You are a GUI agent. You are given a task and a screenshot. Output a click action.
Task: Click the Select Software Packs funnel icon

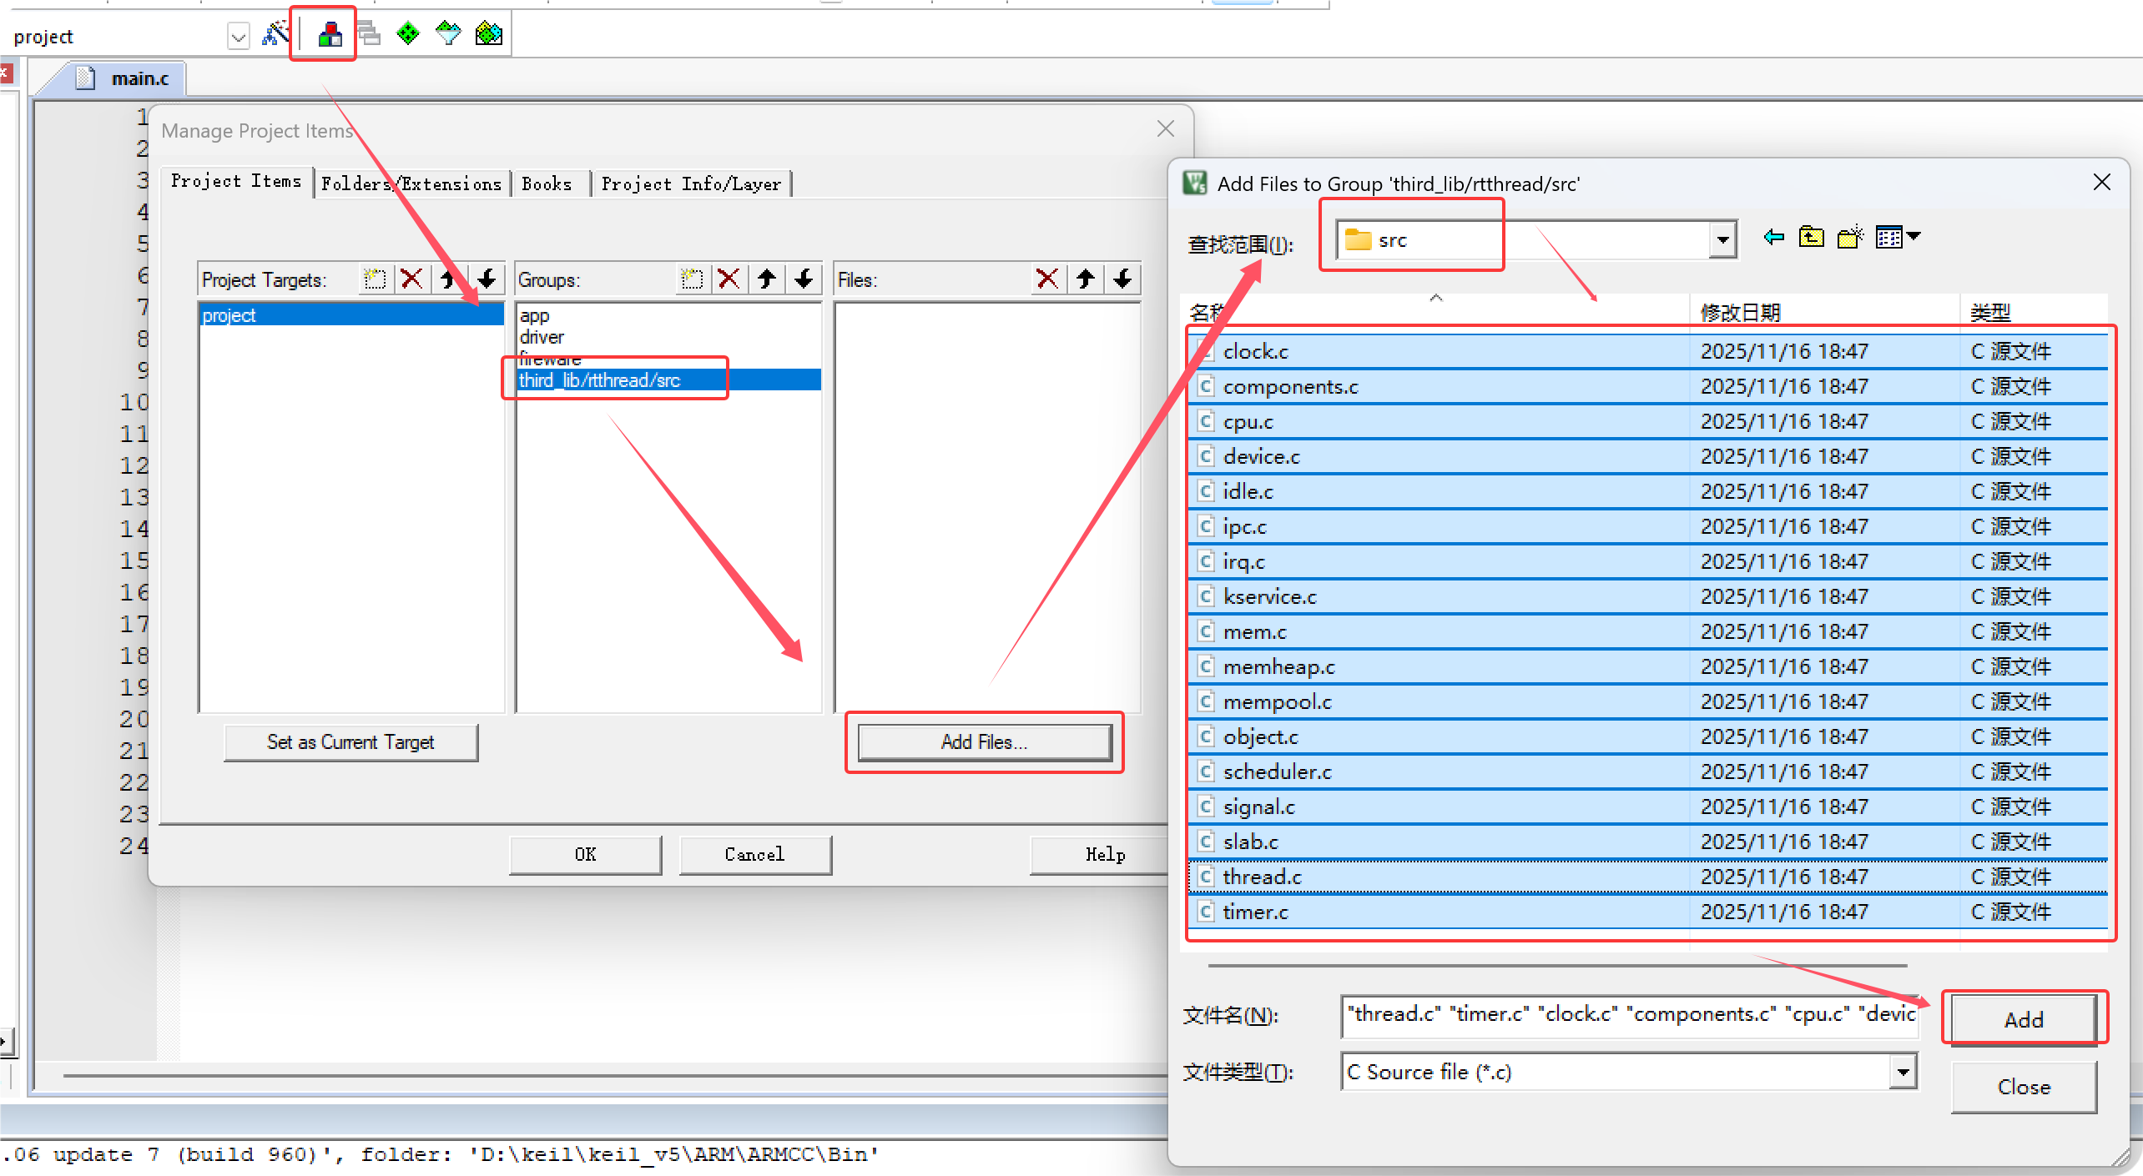[x=448, y=33]
